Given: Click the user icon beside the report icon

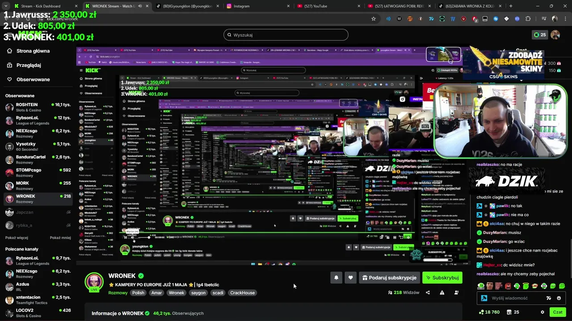Looking at the screenshot, I should click(x=456, y=292).
